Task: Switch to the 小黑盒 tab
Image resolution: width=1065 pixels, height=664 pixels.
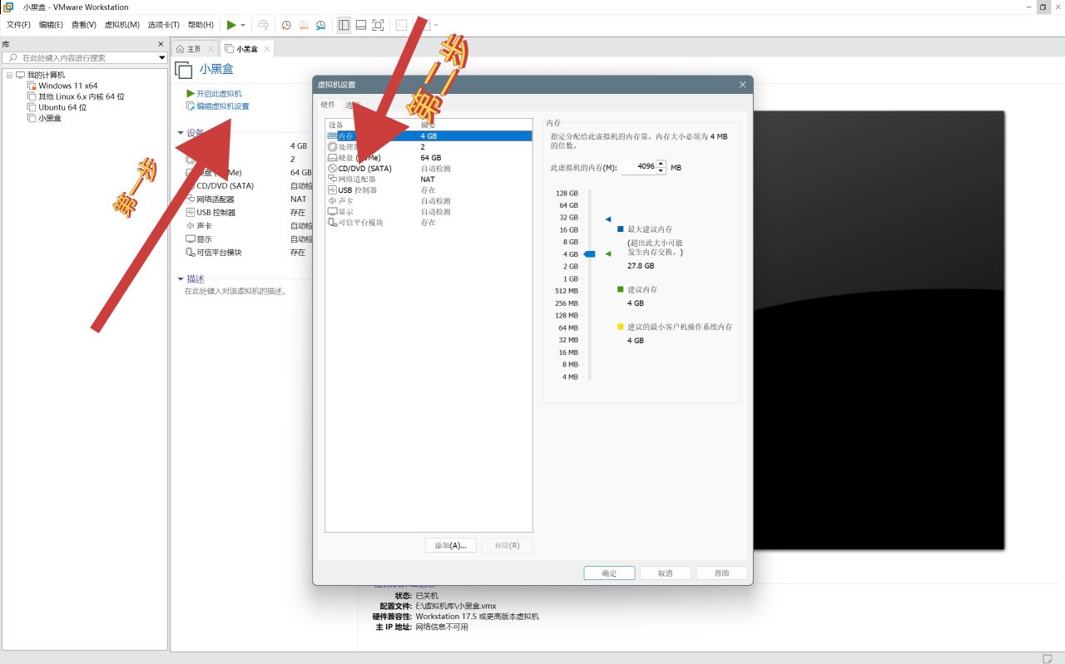Action: [247, 49]
